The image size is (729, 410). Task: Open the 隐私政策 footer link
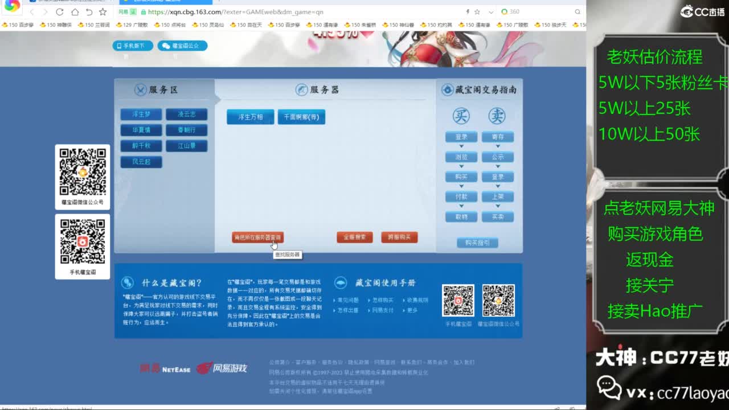[x=358, y=362]
